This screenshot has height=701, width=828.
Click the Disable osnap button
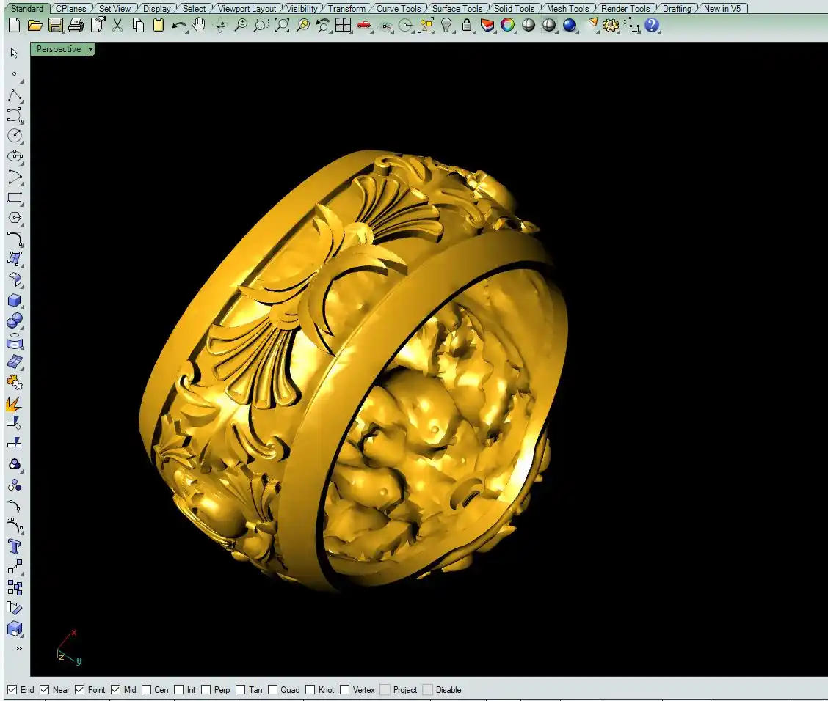tap(427, 690)
